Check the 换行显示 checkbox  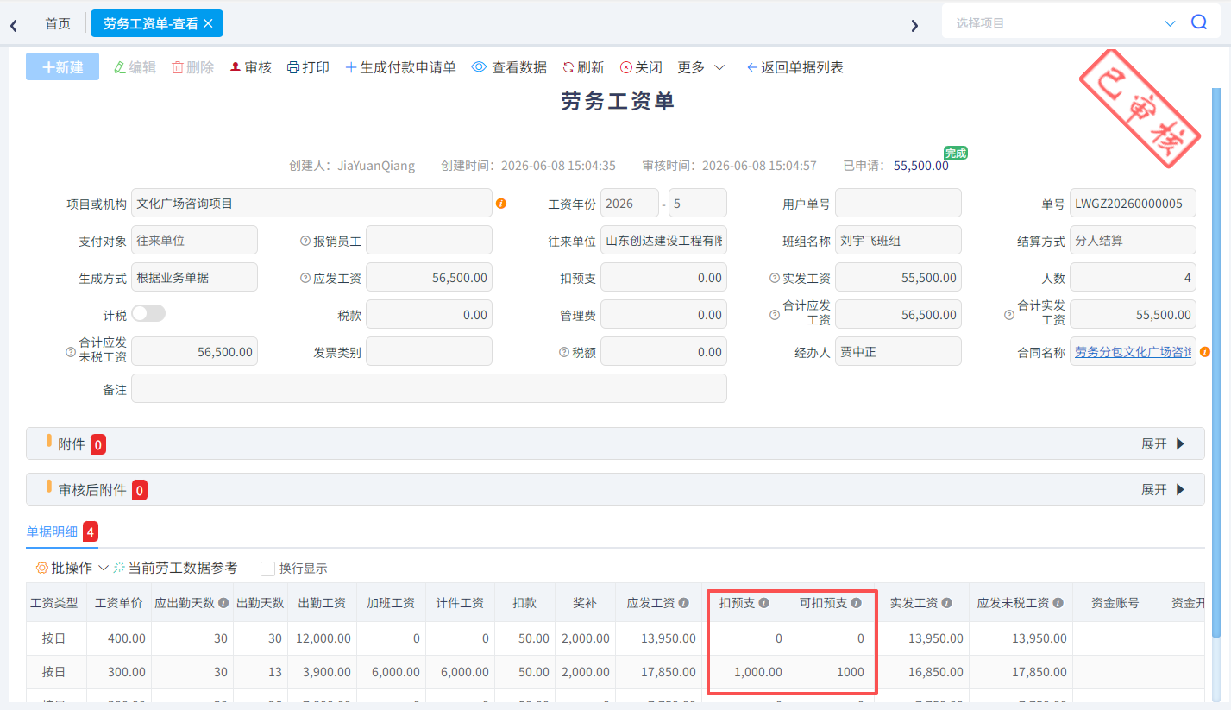(x=267, y=569)
